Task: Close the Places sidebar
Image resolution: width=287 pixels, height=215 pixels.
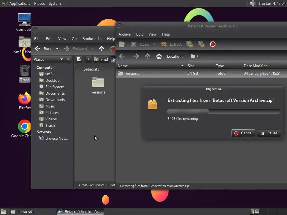Action: (68, 59)
